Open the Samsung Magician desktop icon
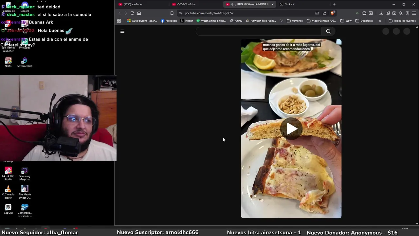Screen dimensions: 419x236 [x=25, y=174]
